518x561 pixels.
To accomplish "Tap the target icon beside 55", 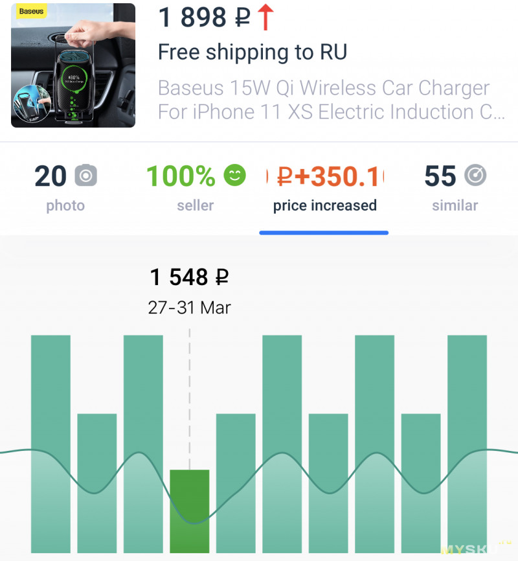I will (x=475, y=176).
